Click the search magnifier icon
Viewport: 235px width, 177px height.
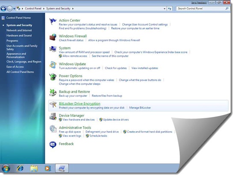point(227,9)
